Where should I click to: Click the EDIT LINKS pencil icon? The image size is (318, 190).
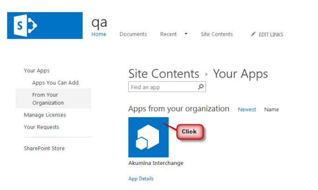tap(253, 34)
